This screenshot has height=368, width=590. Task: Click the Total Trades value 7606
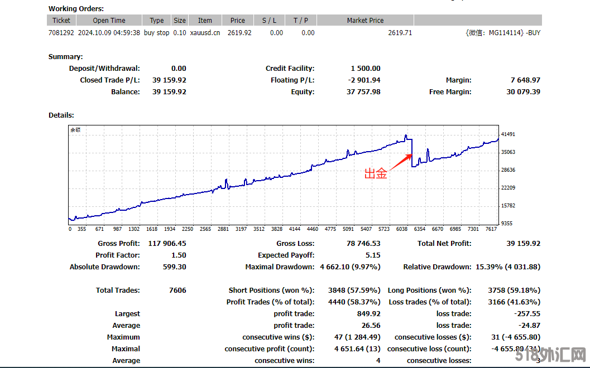coord(177,290)
